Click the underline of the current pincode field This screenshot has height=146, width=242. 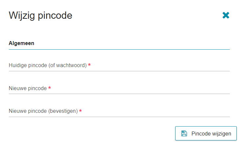coord(119,71)
